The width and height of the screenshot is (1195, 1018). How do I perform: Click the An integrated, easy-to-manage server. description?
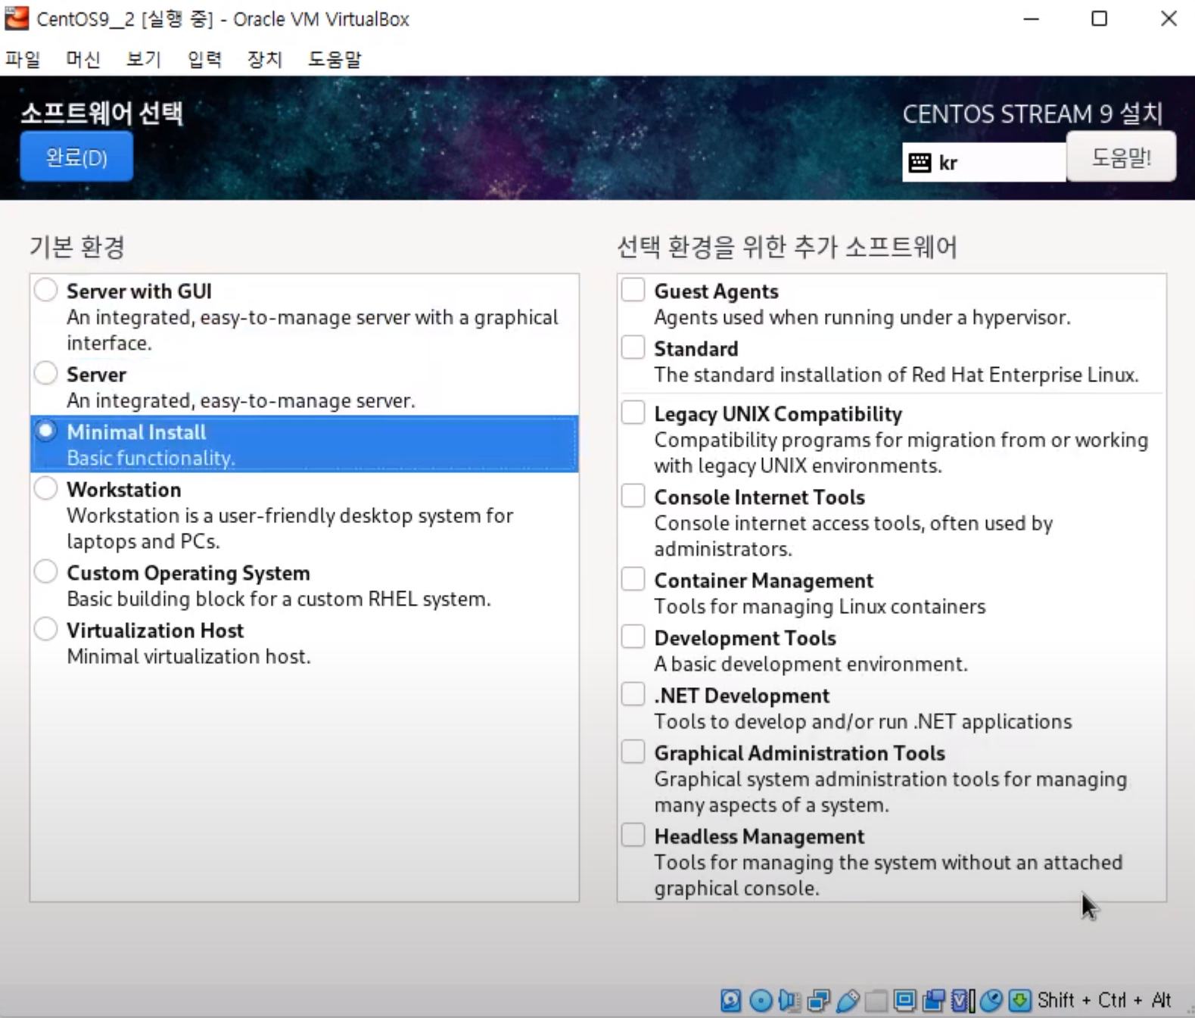pyautogui.click(x=241, y=400)
